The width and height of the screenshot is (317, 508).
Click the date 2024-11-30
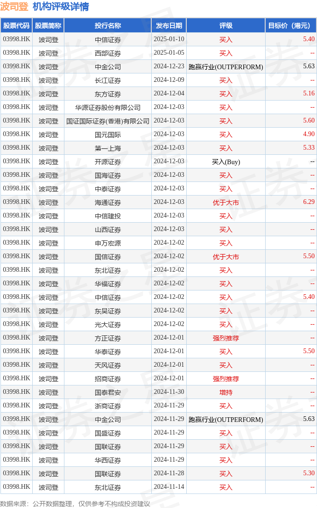pyautogui.click(x=169, y=392)
